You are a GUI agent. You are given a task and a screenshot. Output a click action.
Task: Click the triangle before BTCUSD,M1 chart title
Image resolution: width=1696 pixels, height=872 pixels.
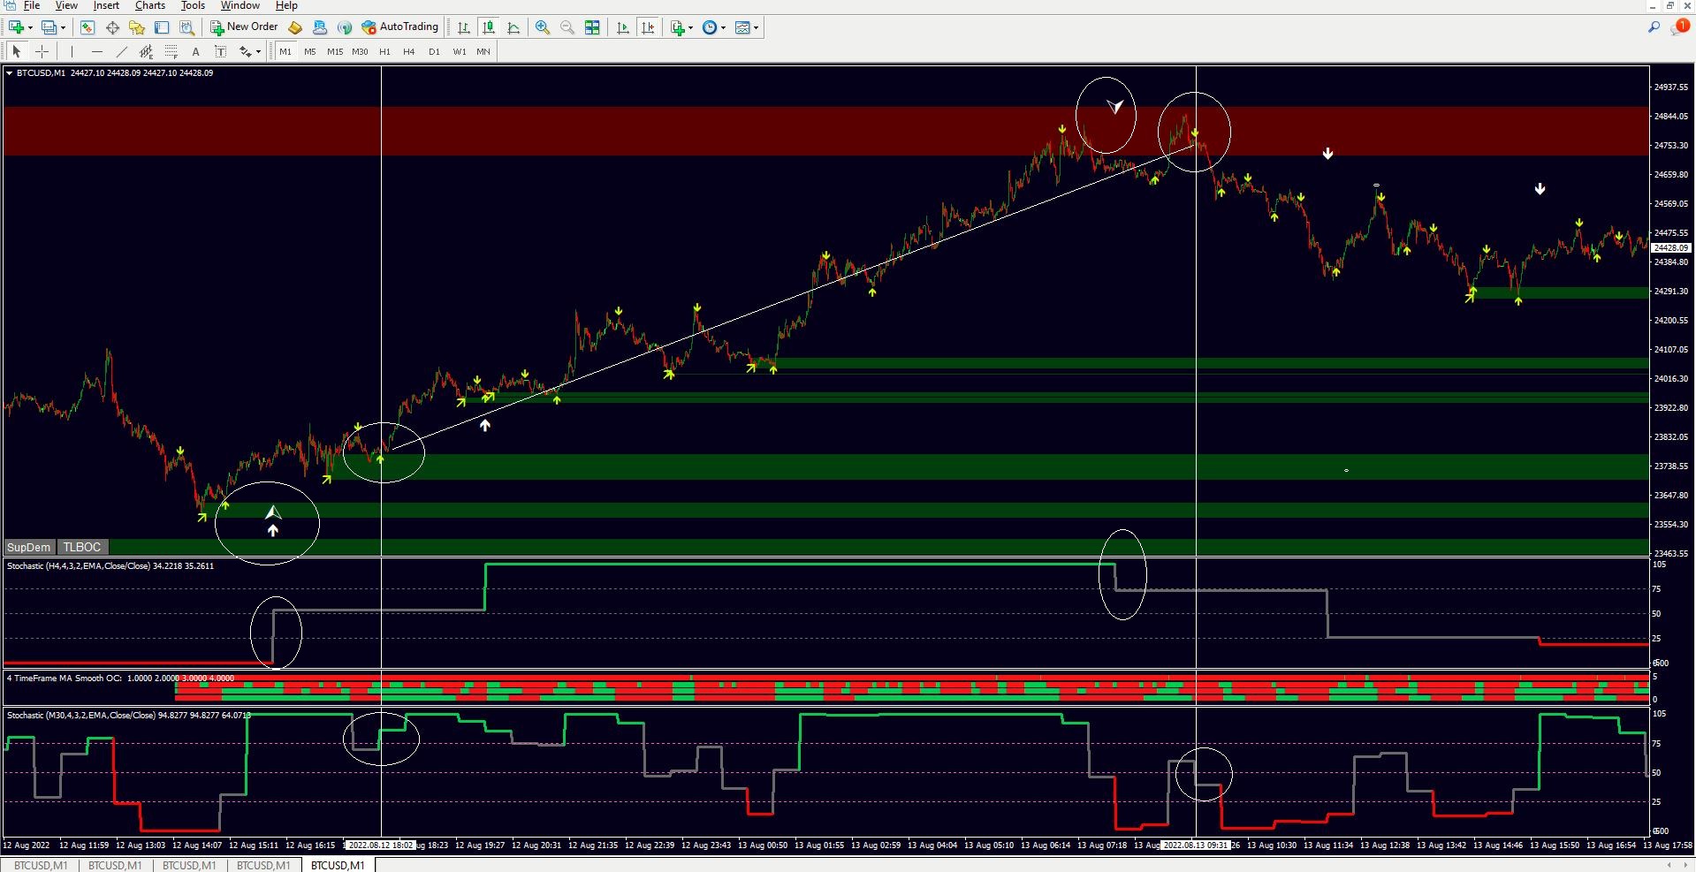(x=9, y=73)
